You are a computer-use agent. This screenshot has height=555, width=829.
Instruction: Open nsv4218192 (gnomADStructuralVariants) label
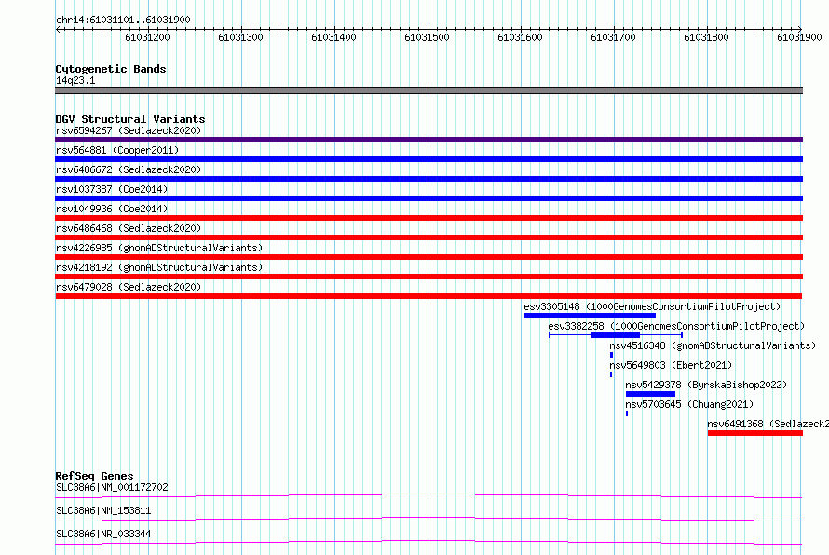pos(159,267)
